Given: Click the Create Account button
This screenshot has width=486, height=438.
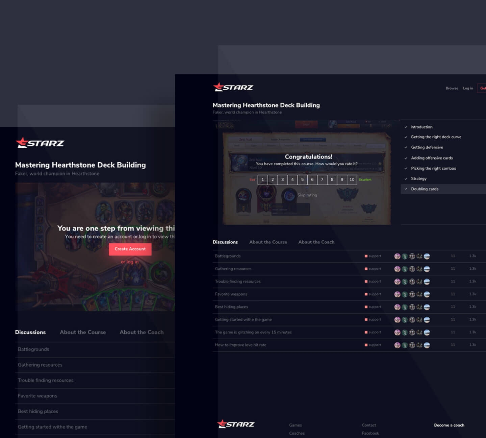Looking at the screenshot, I should click(130, 249).
